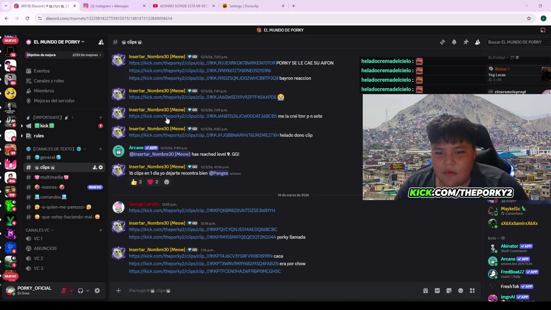Switch to ADIVINO DONDE ESTÁ YouTube tab

coord(184,6)
